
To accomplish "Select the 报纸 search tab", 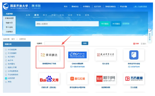I will (x=87, y=15).
